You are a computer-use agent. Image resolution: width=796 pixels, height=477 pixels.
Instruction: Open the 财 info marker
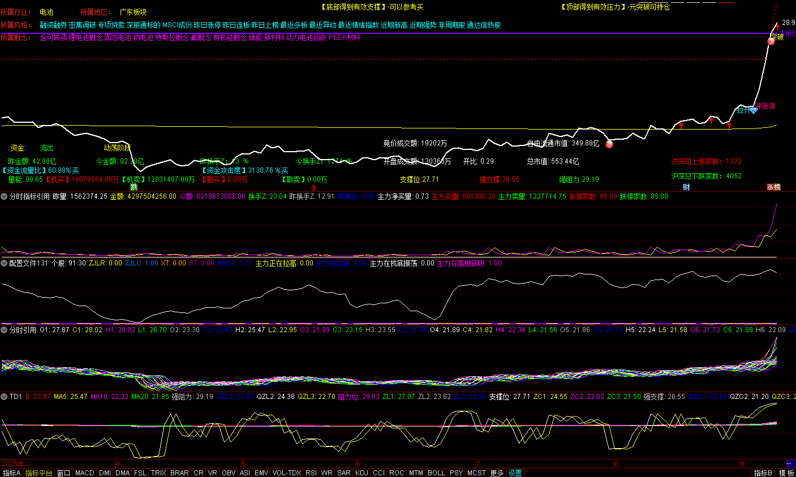click(686, 187)
